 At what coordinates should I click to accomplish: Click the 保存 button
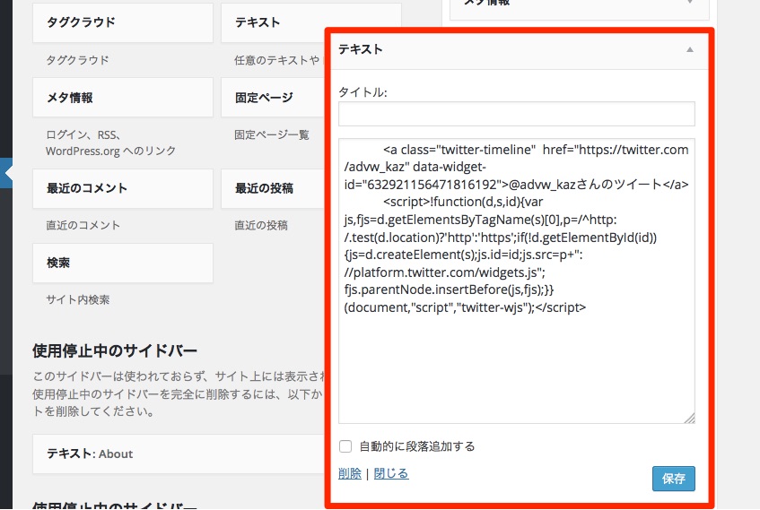[x=673, y=479]
